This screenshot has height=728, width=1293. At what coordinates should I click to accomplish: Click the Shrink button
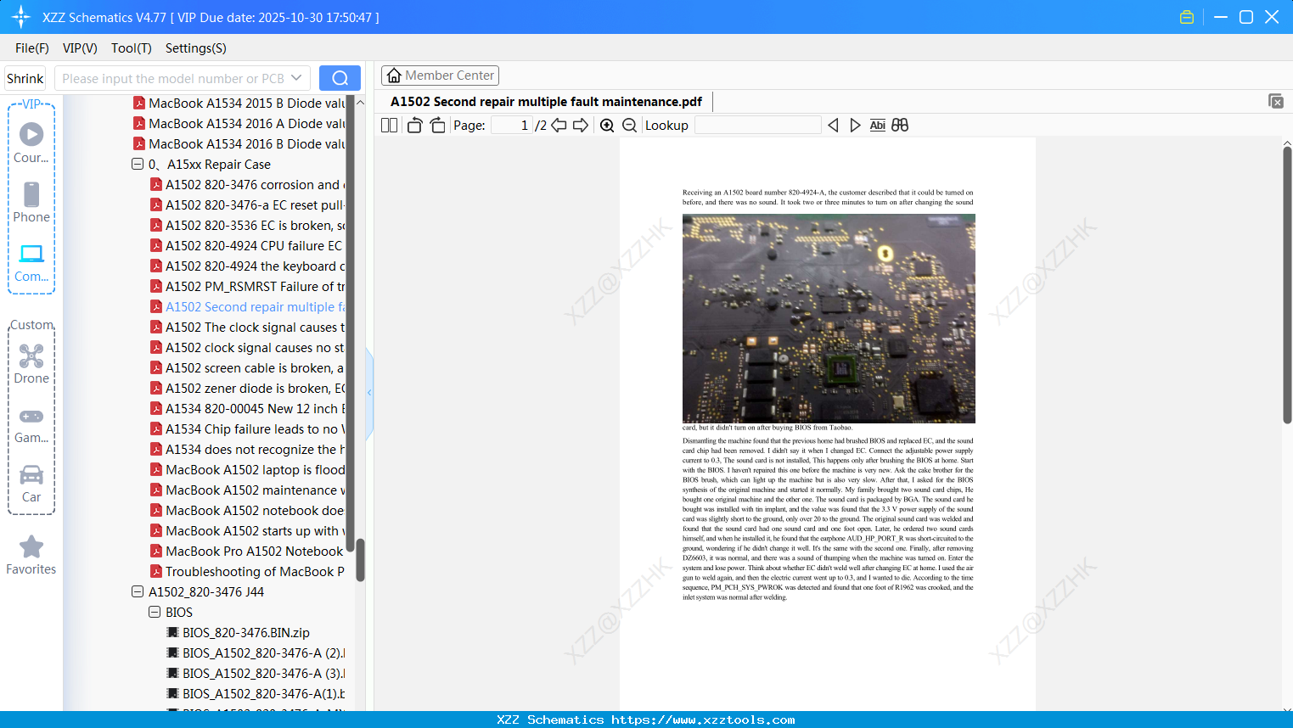[x=25, y=78]
